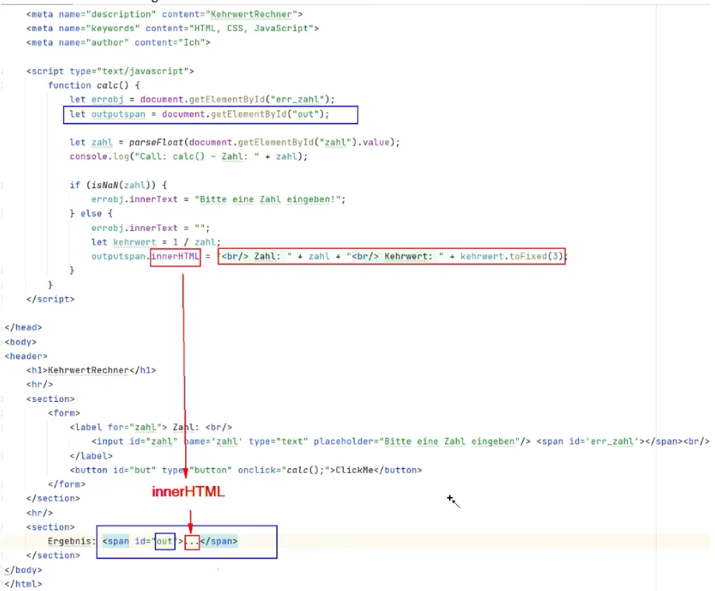Click the "outputspan" variable in its let declaration

pyautogui.click(x=118, y=114)
